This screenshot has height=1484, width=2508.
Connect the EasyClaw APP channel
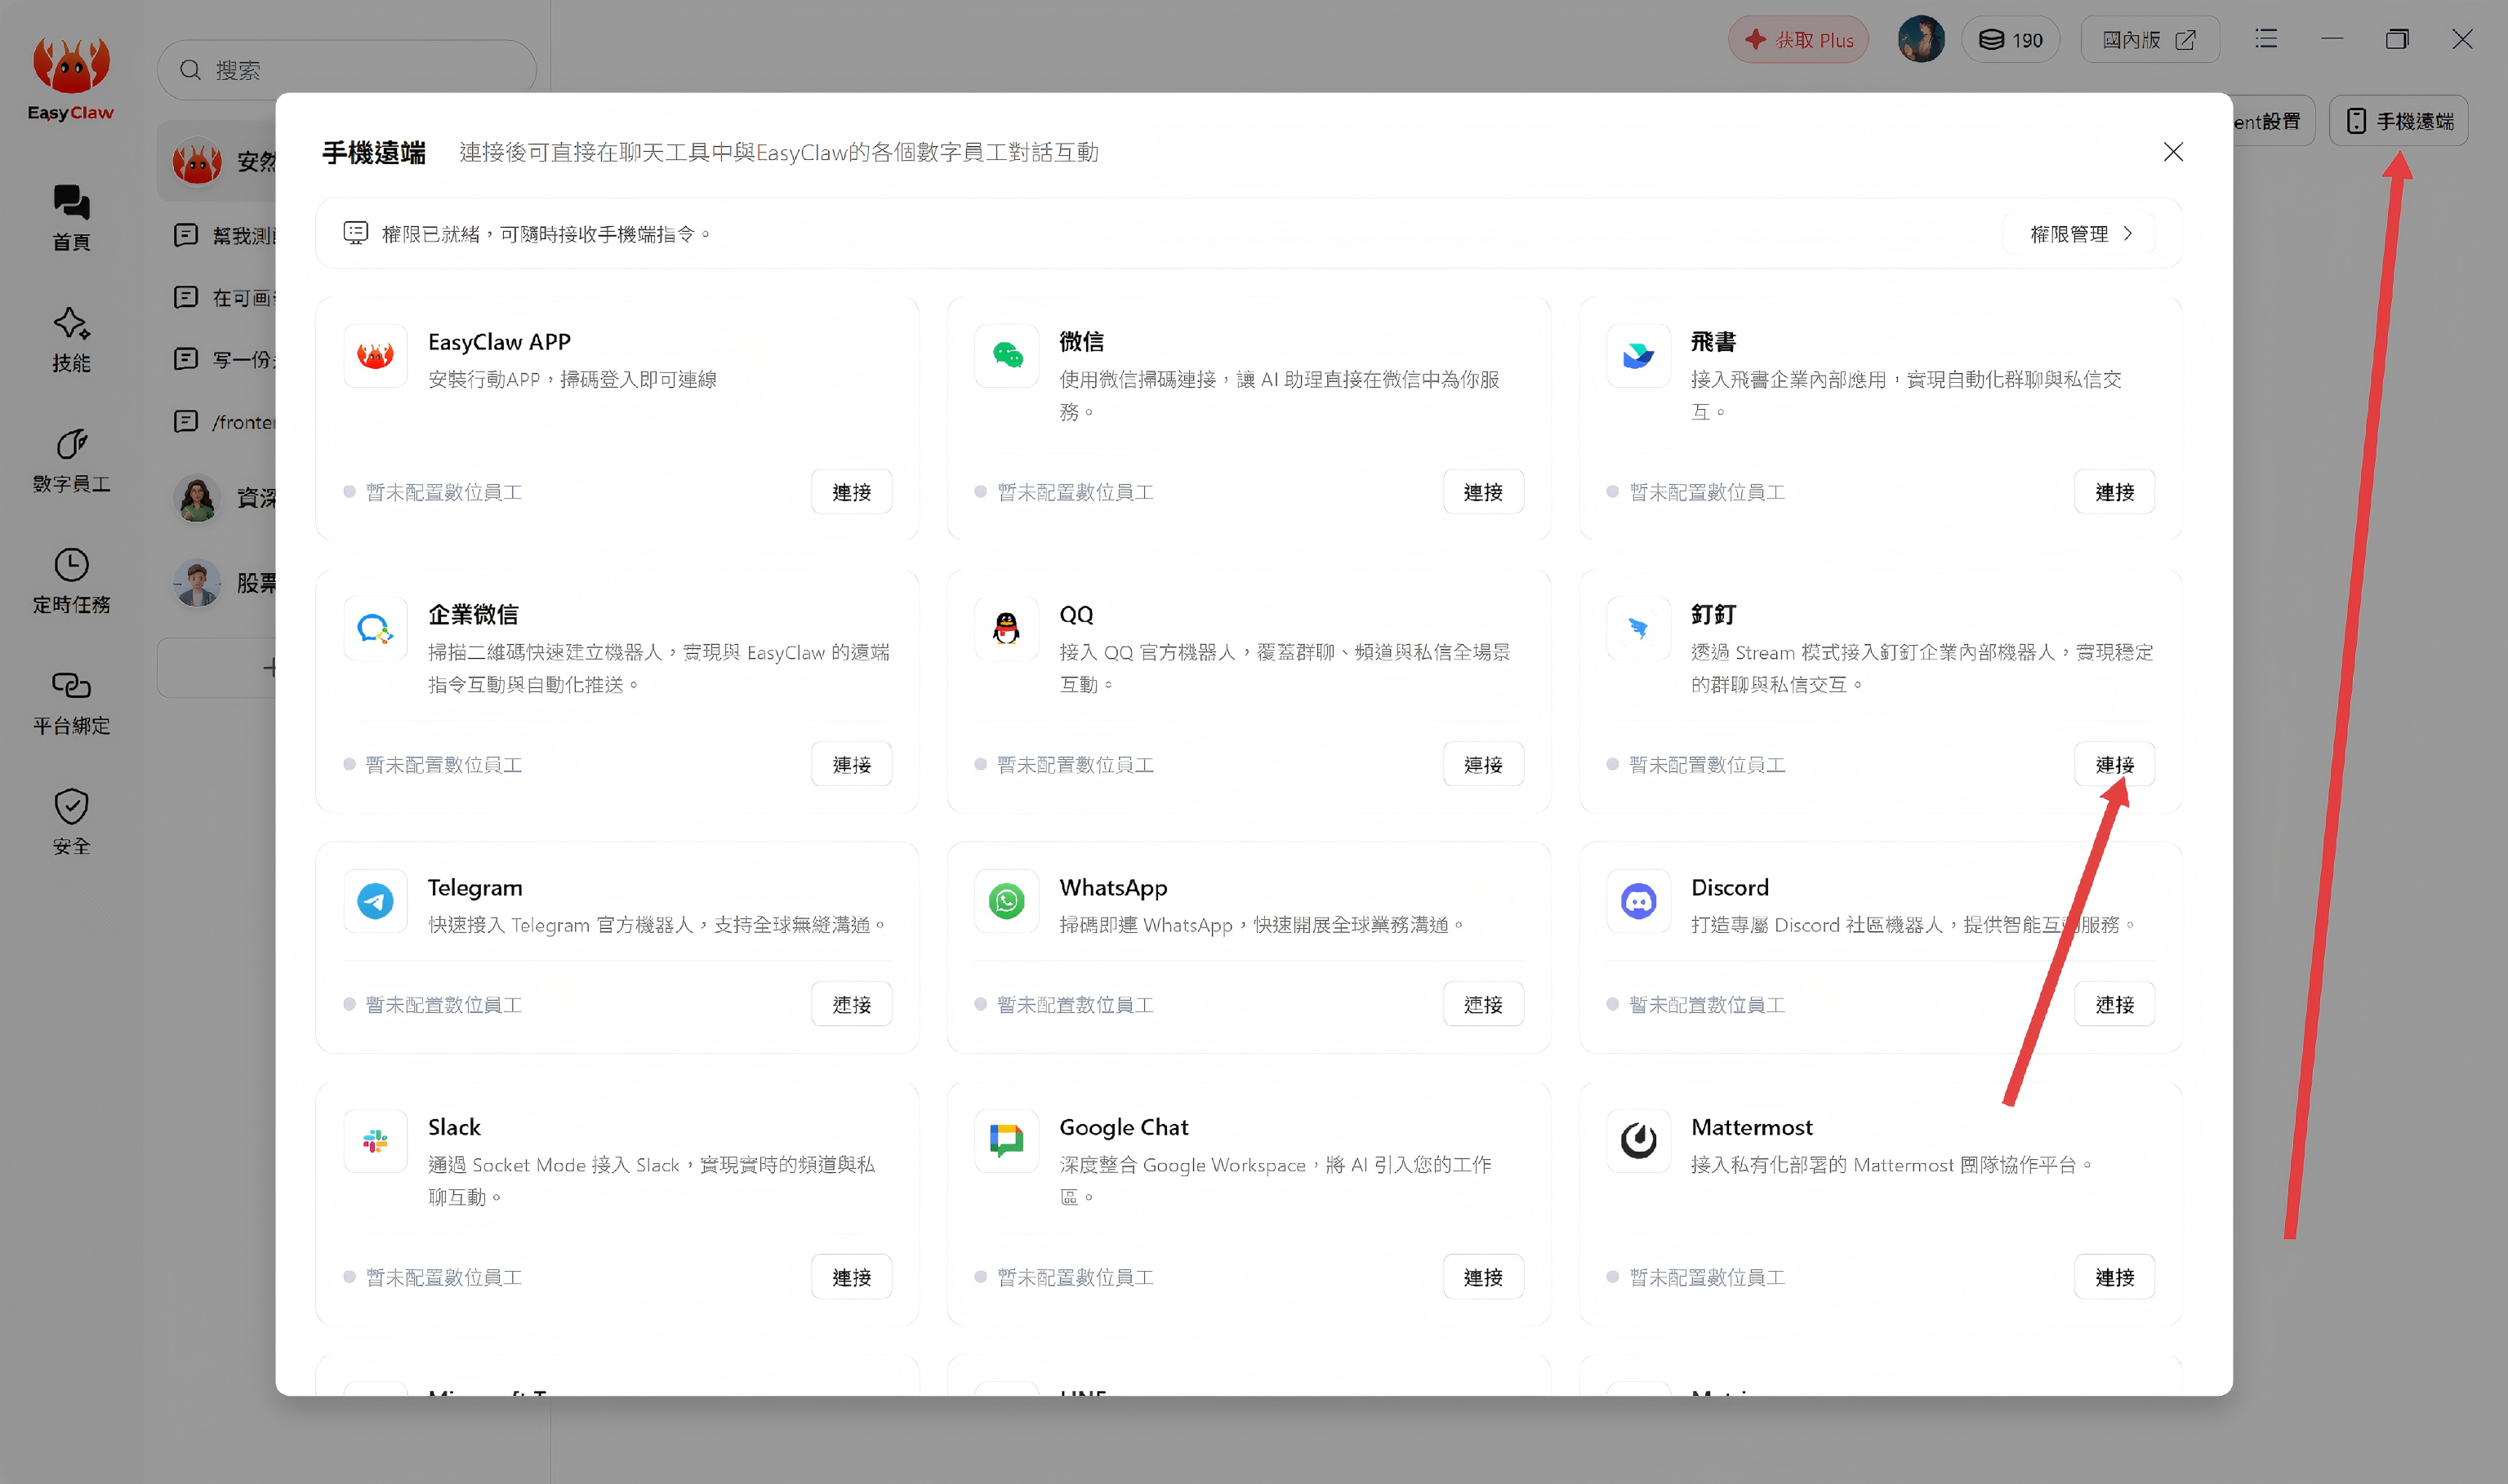point(851,492)
